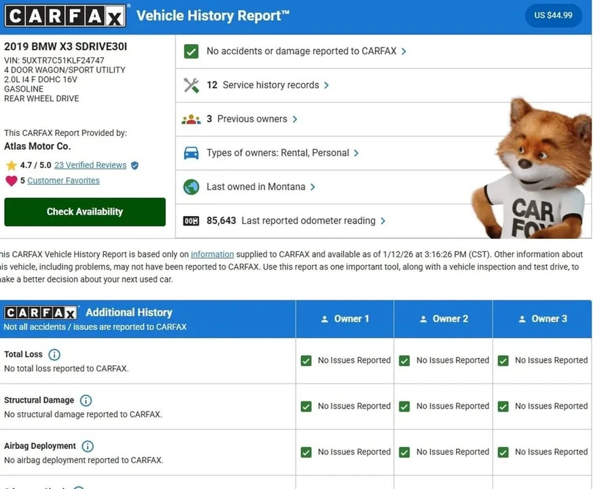This screenshot has width=593, height=489.
Task: Click the Airbag Deployment info icon
Action: coord(88,446)
